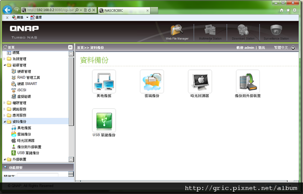Select 異地備援 in sidebar tree

(24, 128)
